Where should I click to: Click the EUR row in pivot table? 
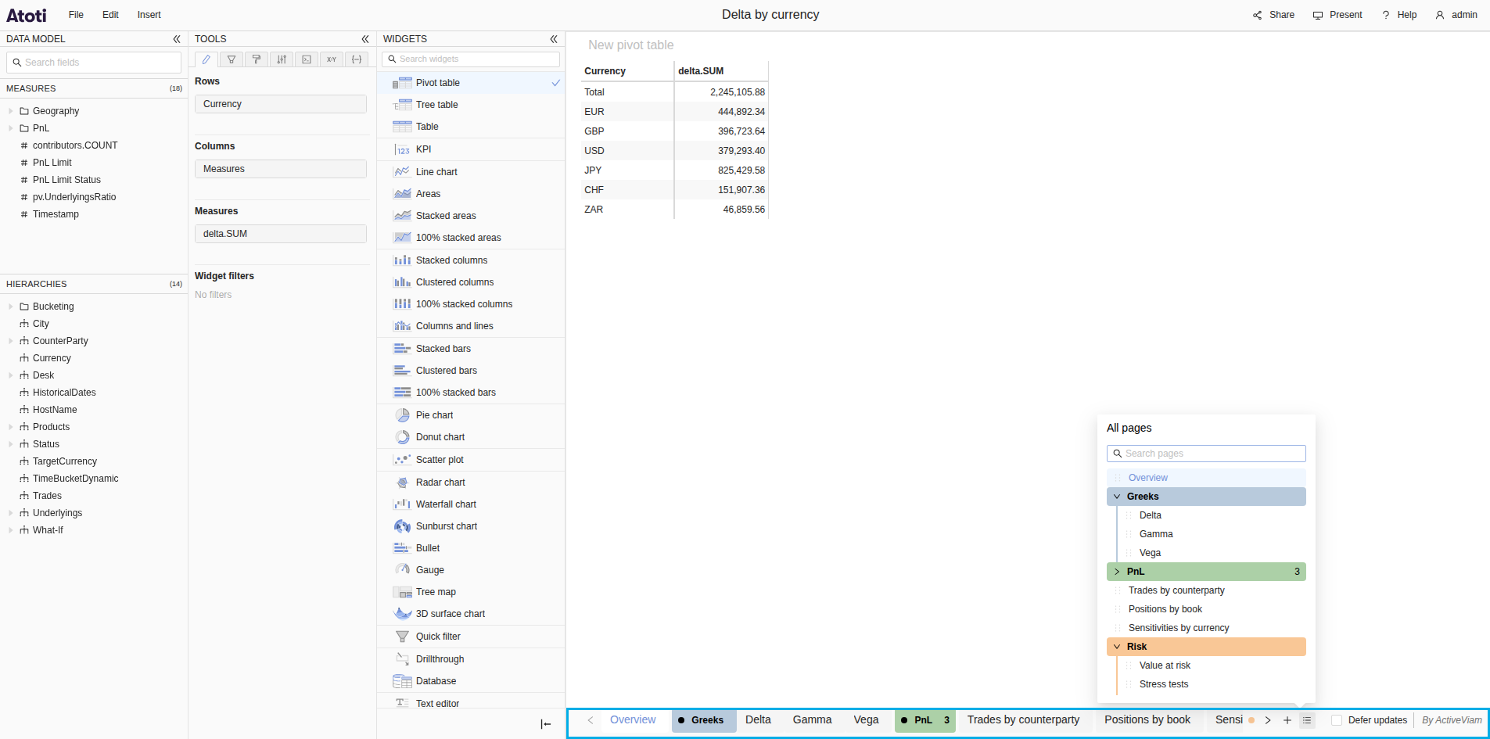[x=674, y=112]
